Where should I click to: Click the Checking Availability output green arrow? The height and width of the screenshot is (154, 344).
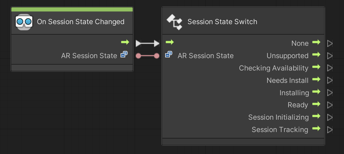[316, 67]
